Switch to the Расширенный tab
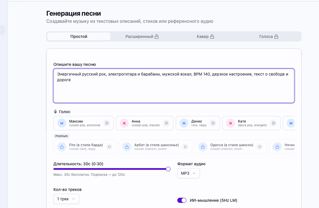The width and height of the screenshot is (319, 208). 142,36
